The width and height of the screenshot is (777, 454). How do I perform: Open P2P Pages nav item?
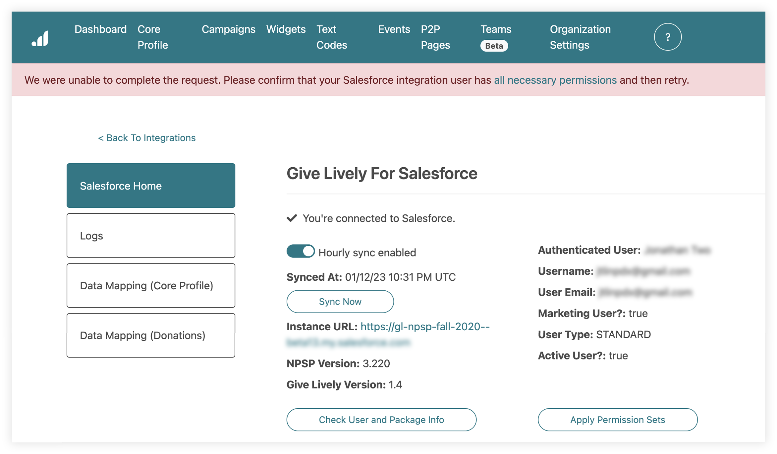(x=435, y=37)
